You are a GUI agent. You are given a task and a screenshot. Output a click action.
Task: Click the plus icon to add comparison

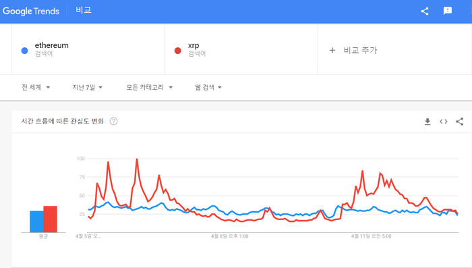(332, 50)
